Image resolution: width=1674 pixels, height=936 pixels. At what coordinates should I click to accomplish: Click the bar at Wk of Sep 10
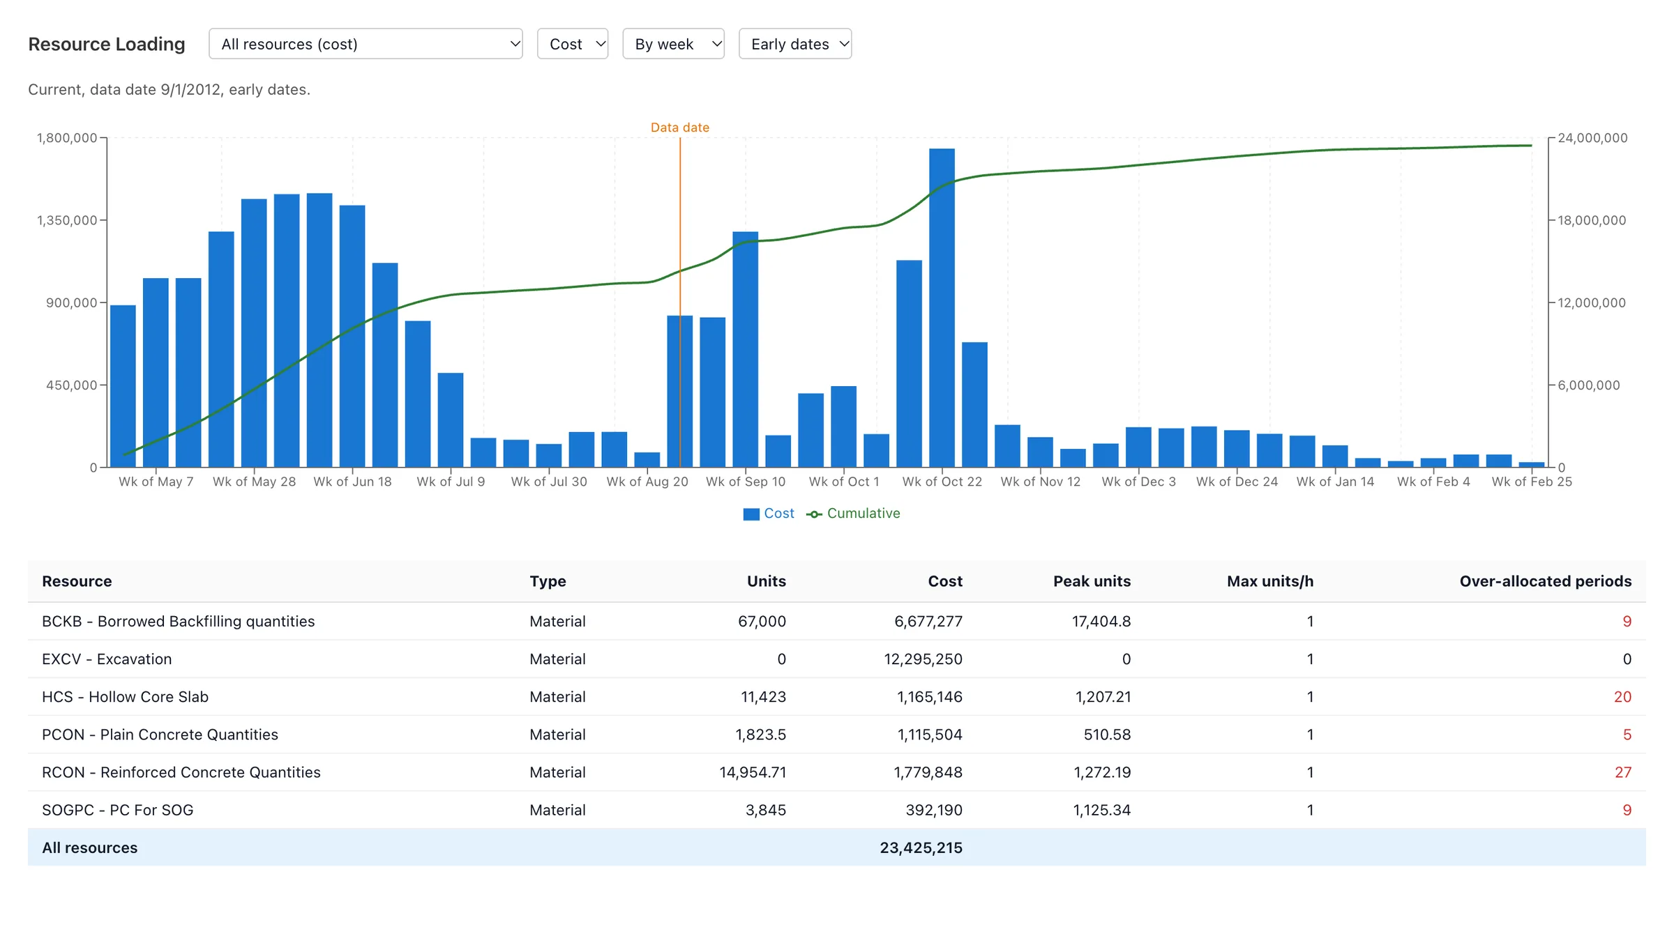coord(745,349)
